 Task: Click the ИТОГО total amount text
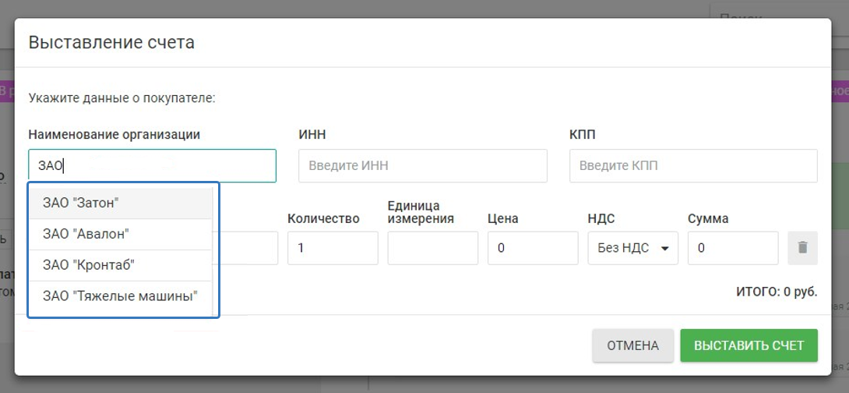click(776, 292)
